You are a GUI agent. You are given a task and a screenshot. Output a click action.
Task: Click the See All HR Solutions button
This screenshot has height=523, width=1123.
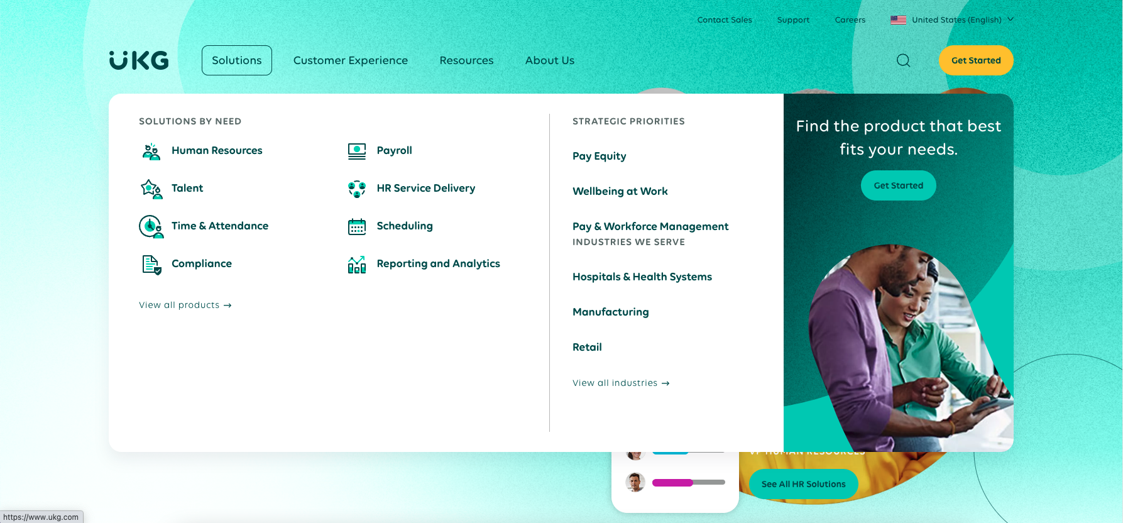coord(803,484)
